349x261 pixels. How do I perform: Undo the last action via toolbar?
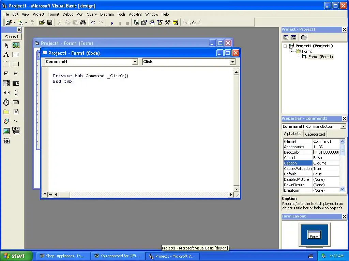click(x=93, y=23)
